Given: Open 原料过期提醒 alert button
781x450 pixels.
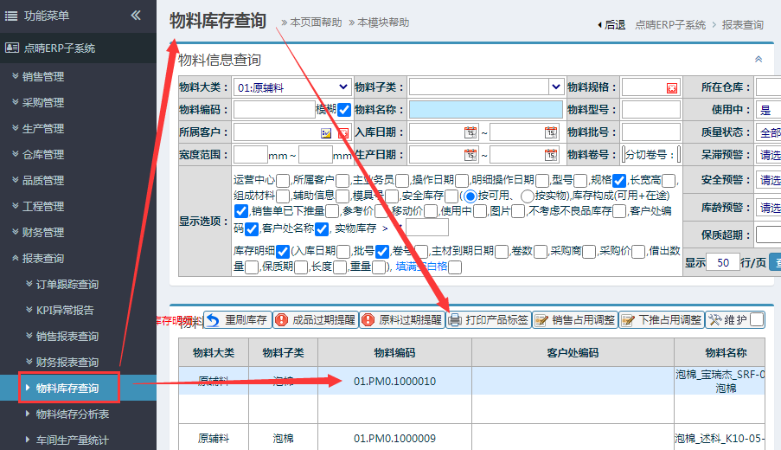Looking at the screenshot, I should pos(401,320).
